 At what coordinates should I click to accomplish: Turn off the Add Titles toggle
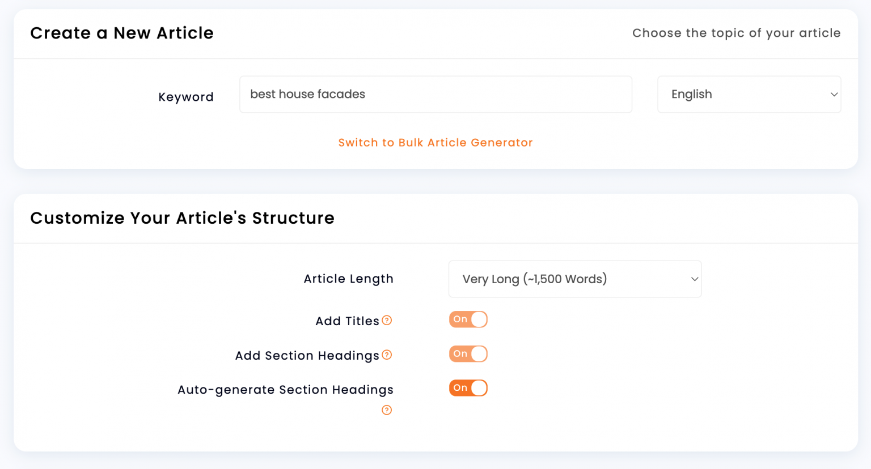point(468,319)
